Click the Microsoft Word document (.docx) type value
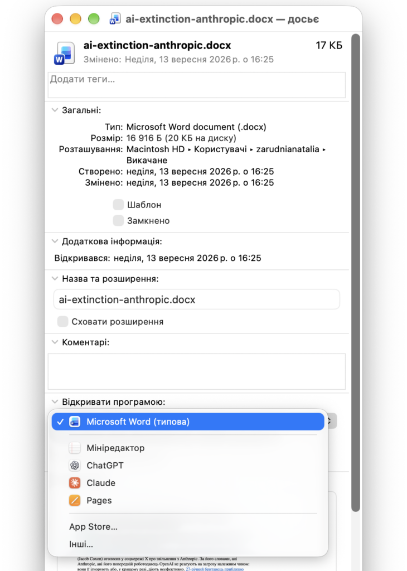 196,127
